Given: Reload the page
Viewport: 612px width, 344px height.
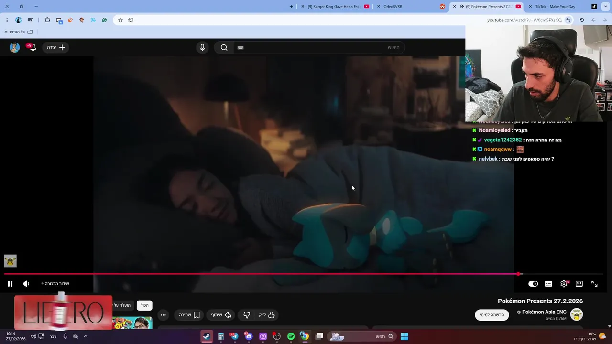Looking at the screenshot, I should [582, 20].
